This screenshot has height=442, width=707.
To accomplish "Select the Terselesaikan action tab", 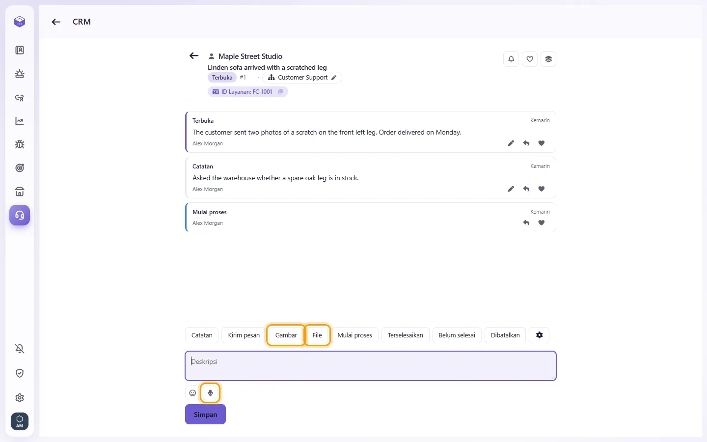I will 406,335.
